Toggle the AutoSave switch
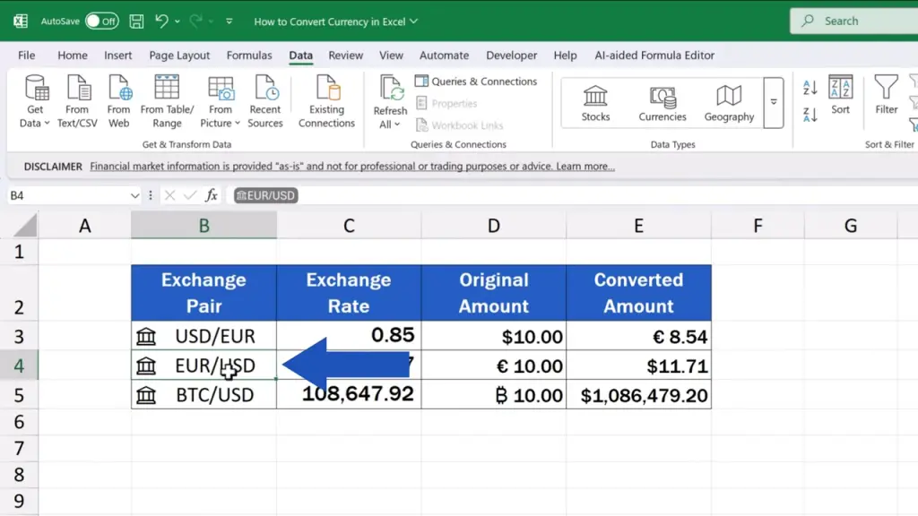 pyautogui.click(x=102, y=21)
